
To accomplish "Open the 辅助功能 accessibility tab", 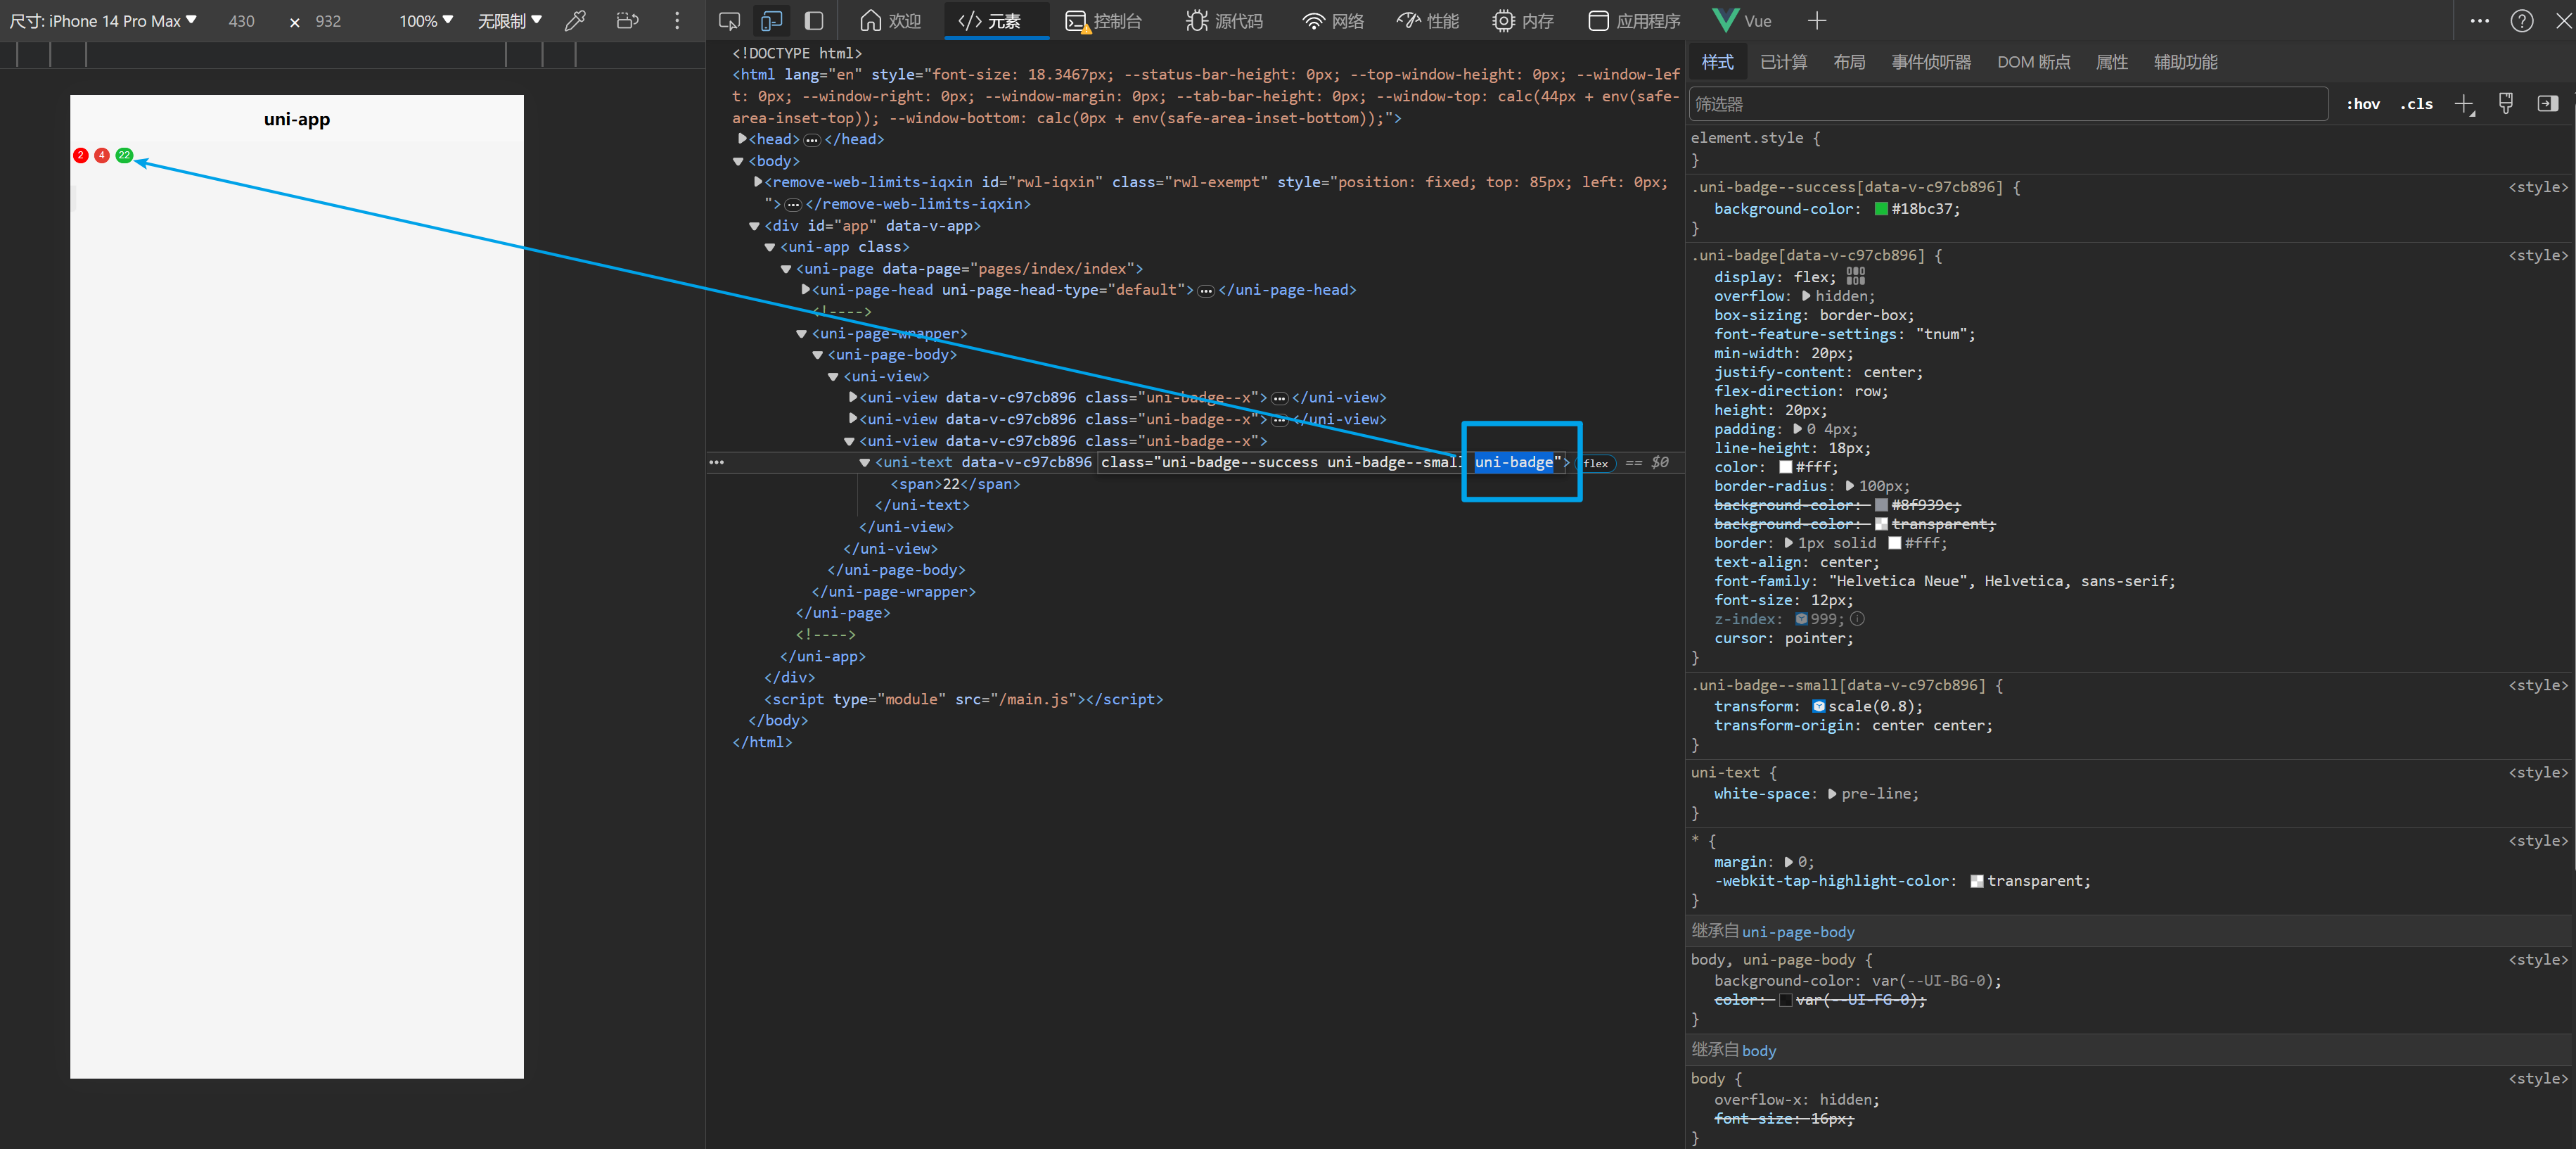I will tap(2185, 62).
